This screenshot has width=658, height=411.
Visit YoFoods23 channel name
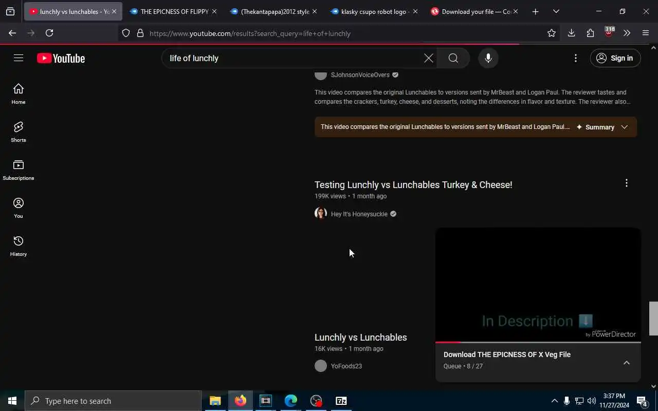click(346, 366)
